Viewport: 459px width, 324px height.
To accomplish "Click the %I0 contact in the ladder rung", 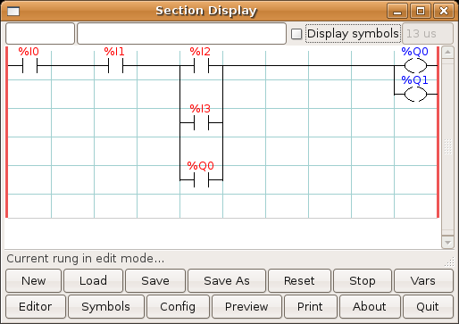I will tap(29, 65).
